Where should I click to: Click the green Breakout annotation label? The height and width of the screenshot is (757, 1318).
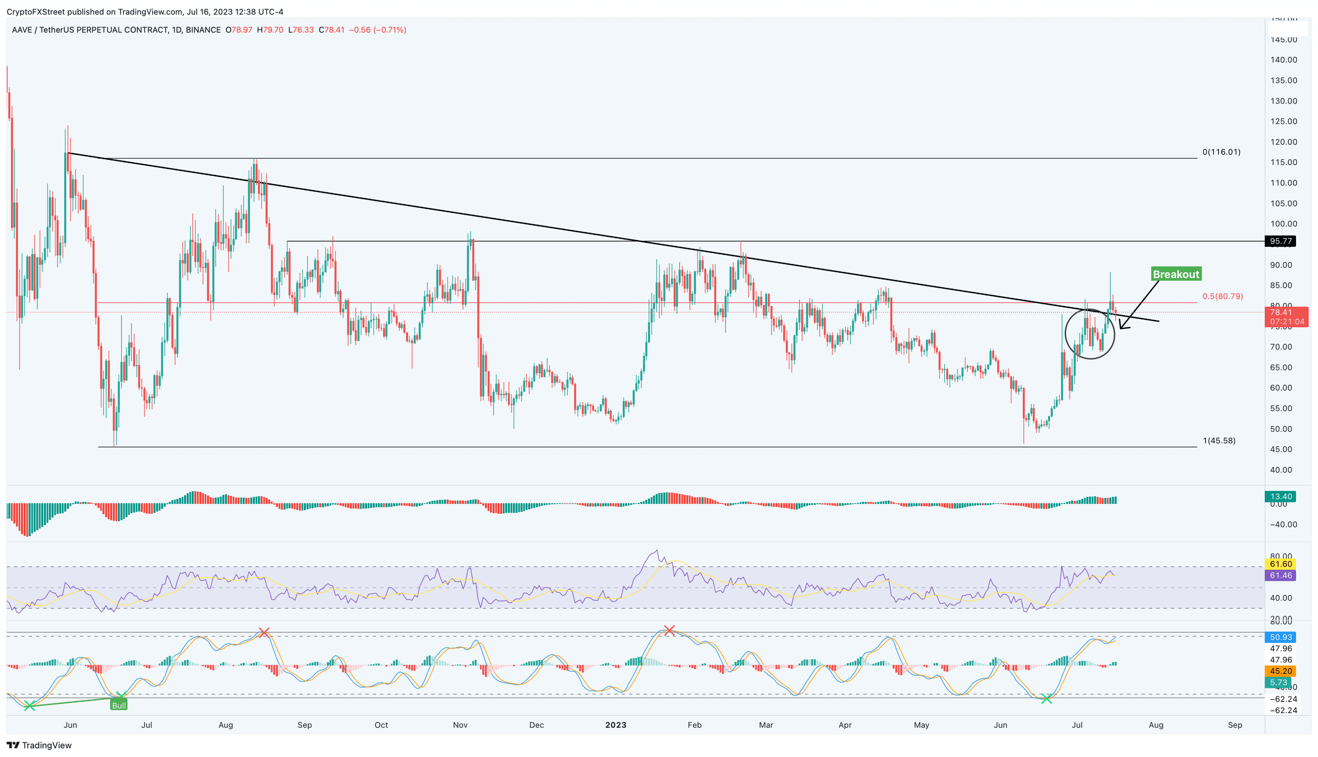1176,274
